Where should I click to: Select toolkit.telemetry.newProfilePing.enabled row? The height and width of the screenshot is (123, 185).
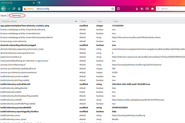click(x=92, y=104)
